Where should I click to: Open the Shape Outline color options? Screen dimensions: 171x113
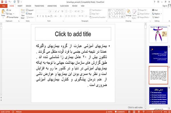click(x=144, y=14)
